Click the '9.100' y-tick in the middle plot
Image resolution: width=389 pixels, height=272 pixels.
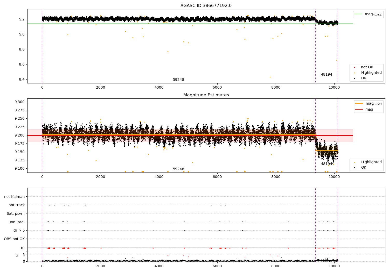(20, 169)
